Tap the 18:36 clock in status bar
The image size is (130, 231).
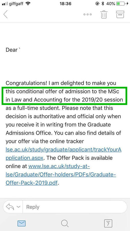tap(65, 4)
